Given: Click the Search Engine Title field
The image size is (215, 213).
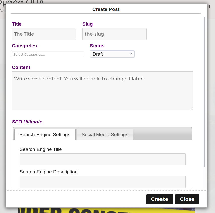Looking at the screenshot, I should [102, 159].
